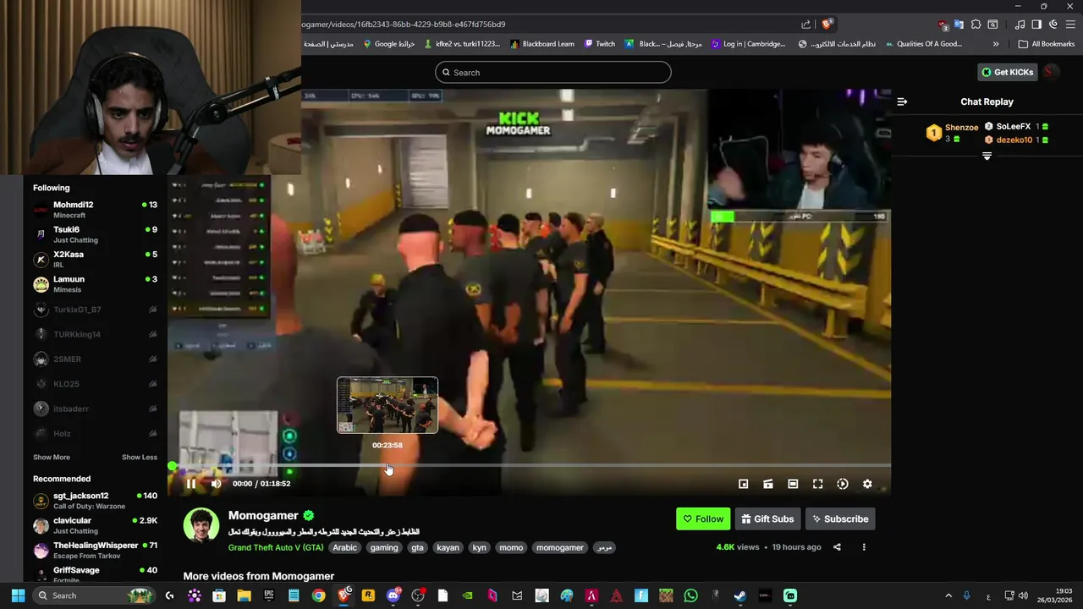Select the Arabic tag
The height and width of the screenshot is (609, 1083).
(344, 547)
